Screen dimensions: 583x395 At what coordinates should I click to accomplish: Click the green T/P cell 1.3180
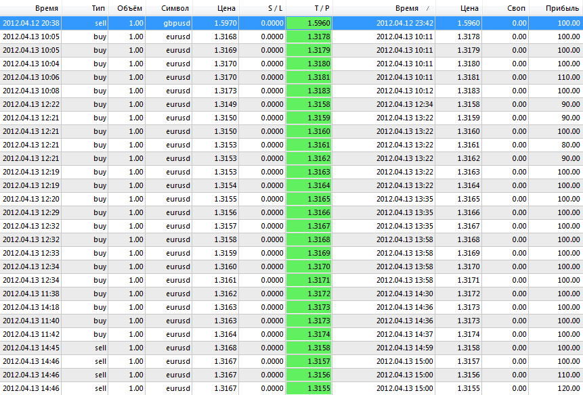(x=309, y=64)
